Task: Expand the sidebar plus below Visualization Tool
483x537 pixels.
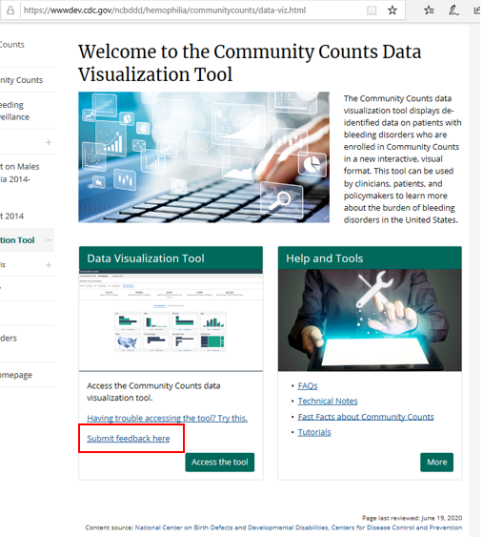Action: 49,265
